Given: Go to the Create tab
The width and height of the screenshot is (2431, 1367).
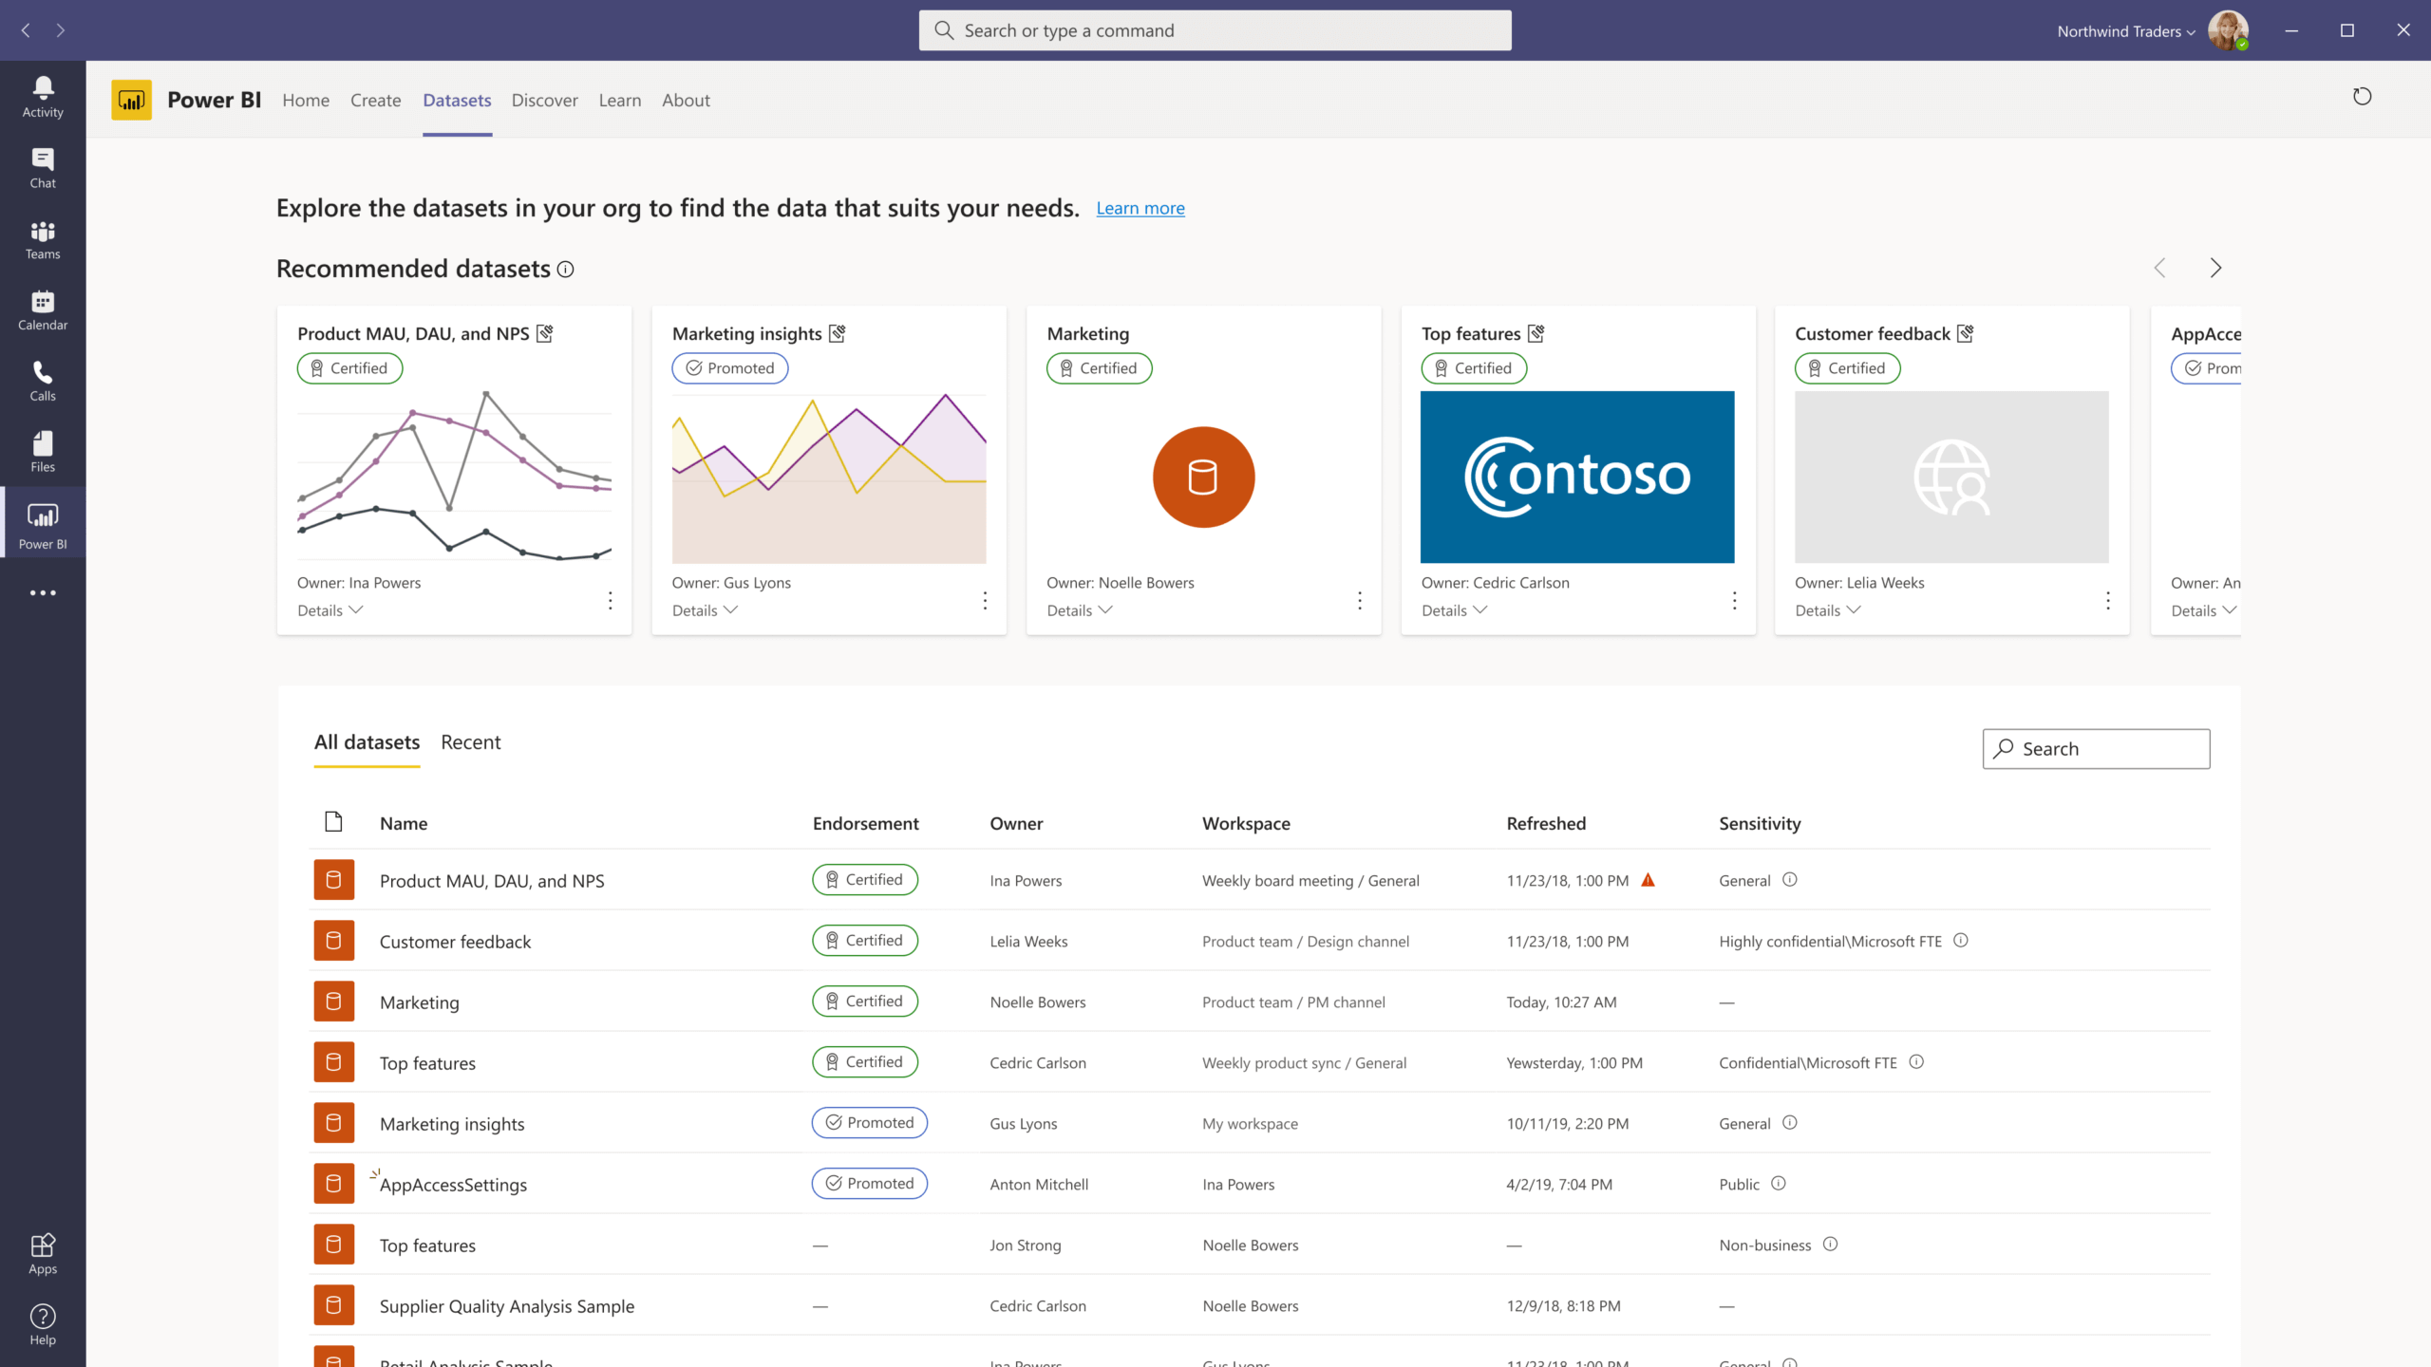Looking at the screenshot, I should pos(375,101).
